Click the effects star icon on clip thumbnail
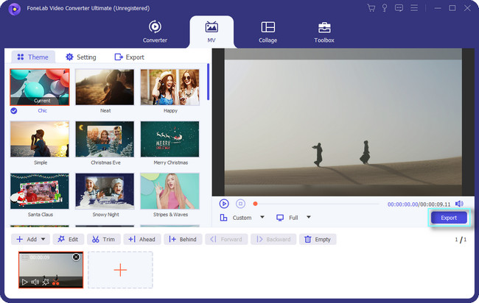This screenshot has height=303, width=479. [46, 282]
